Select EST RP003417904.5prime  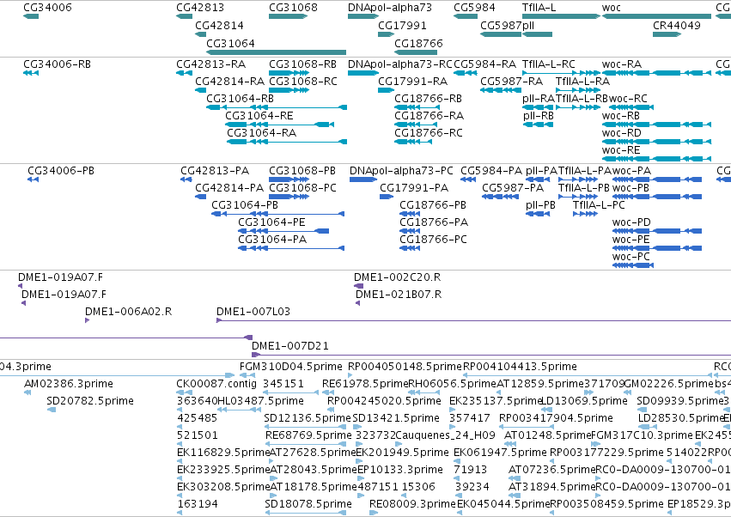click(x=526, y=427)
